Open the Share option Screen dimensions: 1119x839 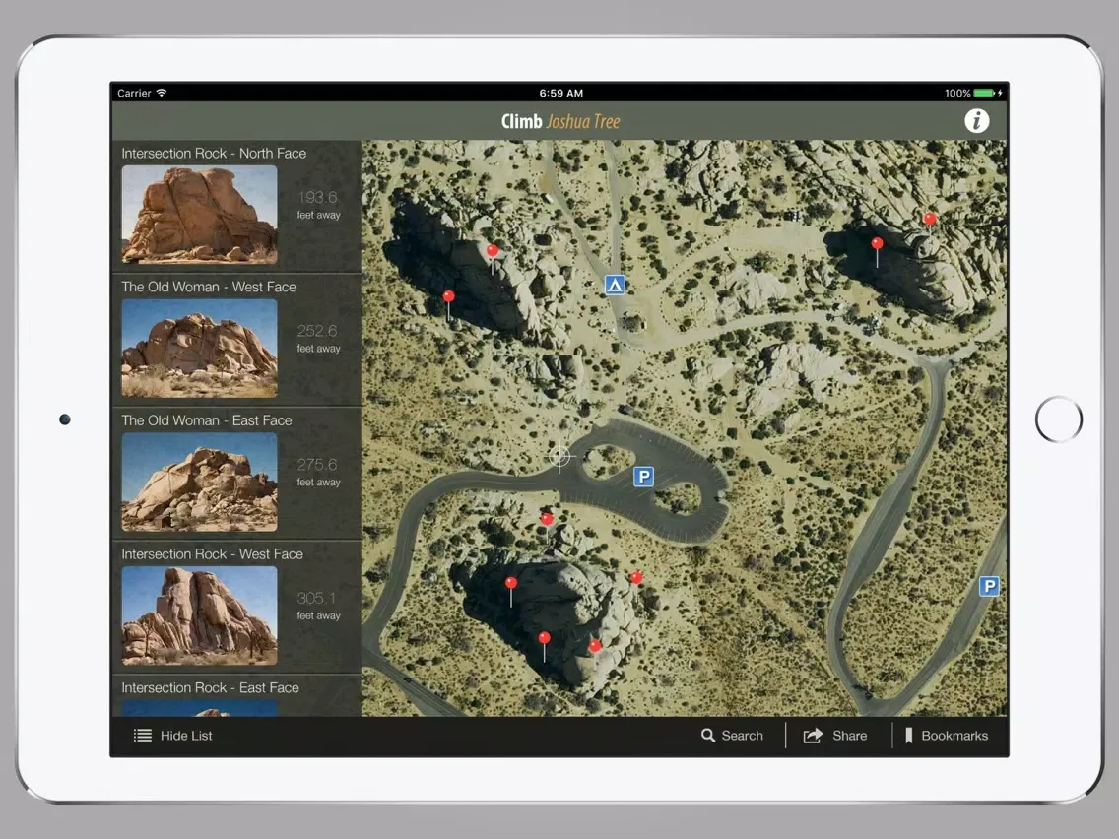tap(835, 736)
